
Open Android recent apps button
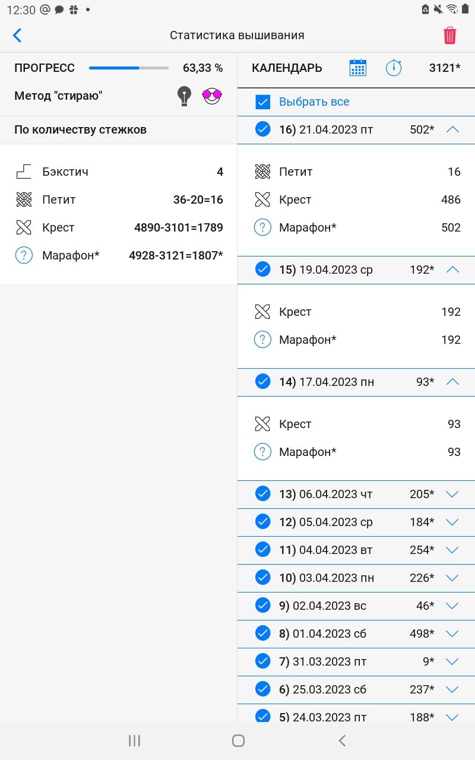point(134,740)
